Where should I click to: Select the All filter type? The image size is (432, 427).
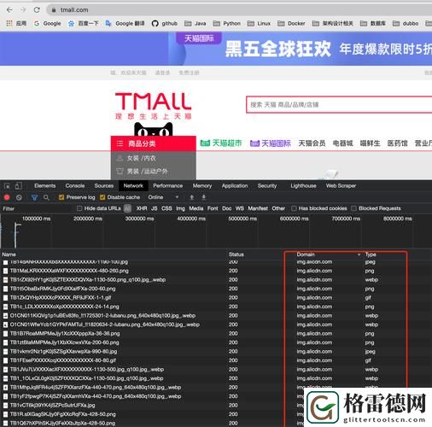127,208
